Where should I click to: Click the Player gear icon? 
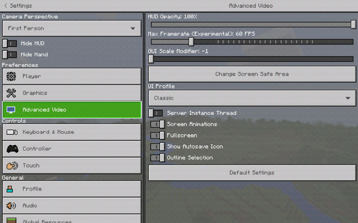point(11,77)
